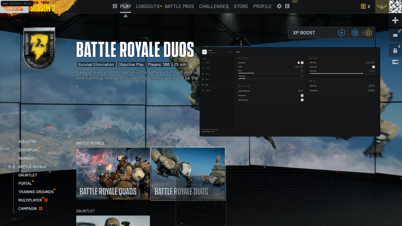Click the gold Battlefield coin currency icon
Image resolution: width=402 pixels, height=226 pixels.
(363, 6)
